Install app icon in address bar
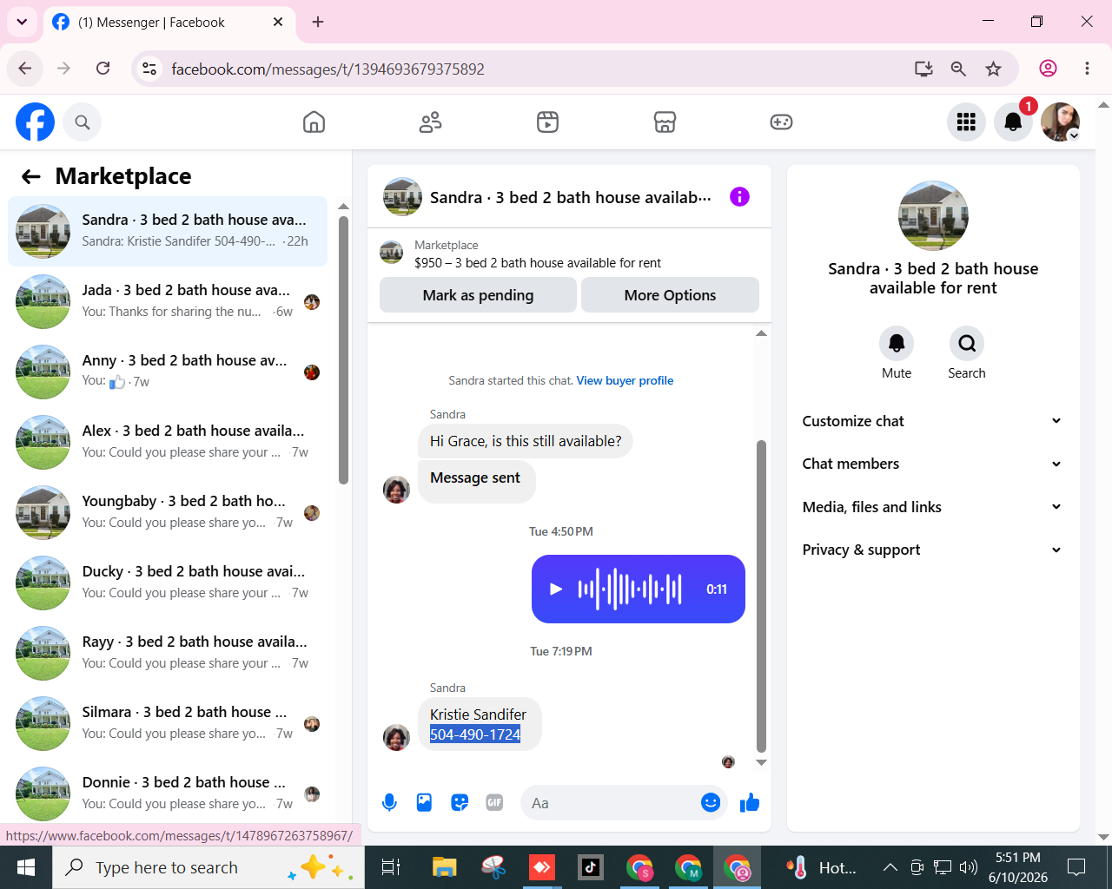The image size is (1112, 889). [923, 69]
